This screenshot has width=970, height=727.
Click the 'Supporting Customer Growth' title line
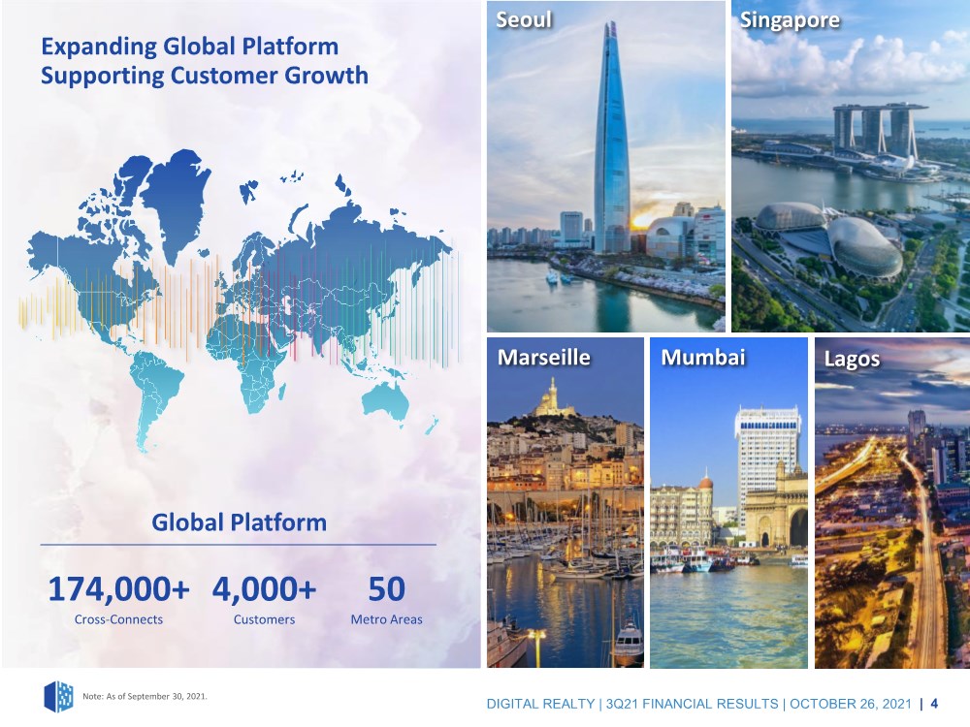pos(205,76)
